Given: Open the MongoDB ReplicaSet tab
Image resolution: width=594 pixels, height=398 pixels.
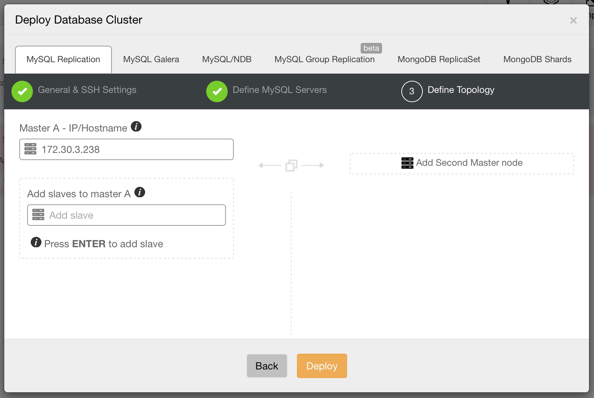Looking at the screenshot, I should (439, 59).
